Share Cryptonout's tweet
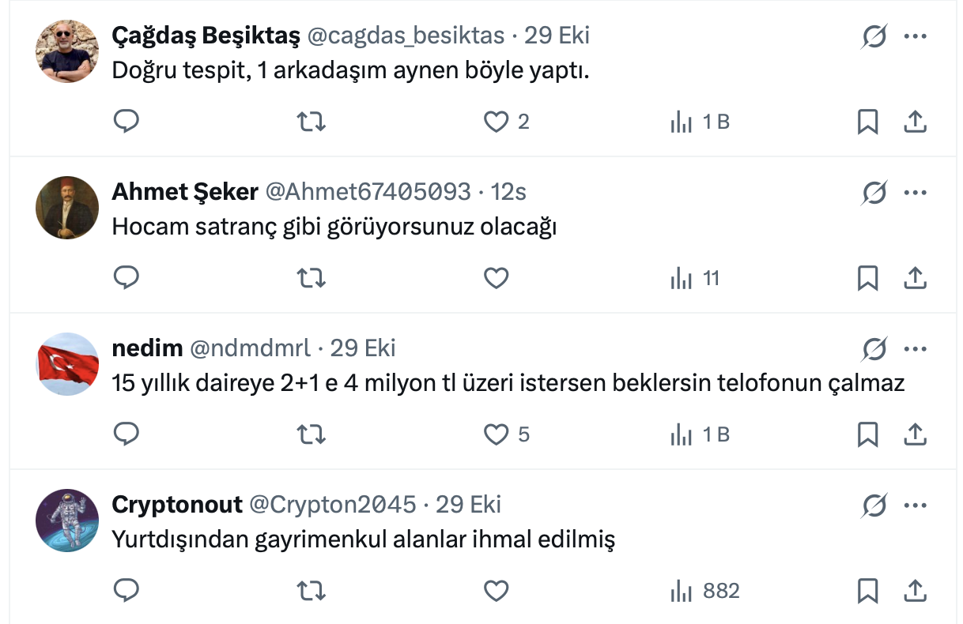Screen dimensions: 963x624 click(915, 591)
